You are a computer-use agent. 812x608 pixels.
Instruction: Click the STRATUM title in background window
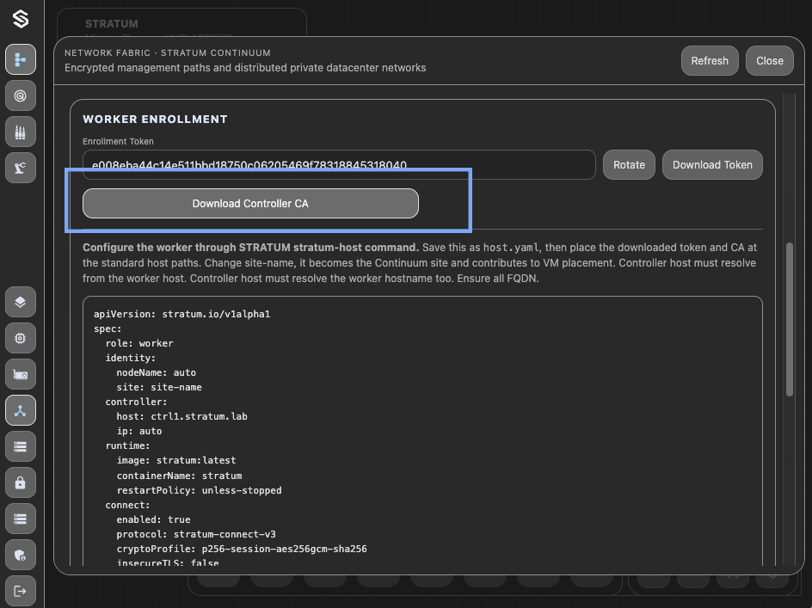(112, 24)
